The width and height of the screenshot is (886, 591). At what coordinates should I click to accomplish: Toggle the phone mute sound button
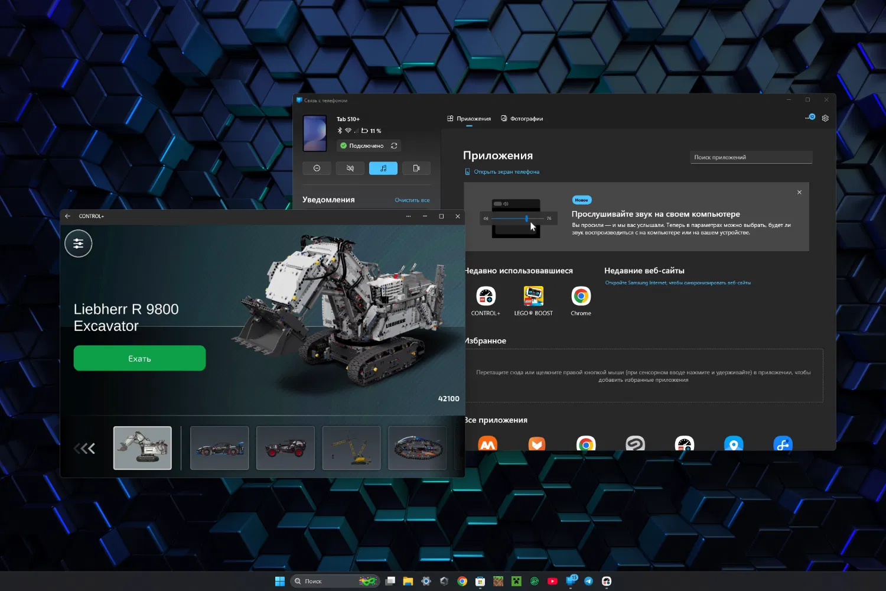[x=350, y=168]
